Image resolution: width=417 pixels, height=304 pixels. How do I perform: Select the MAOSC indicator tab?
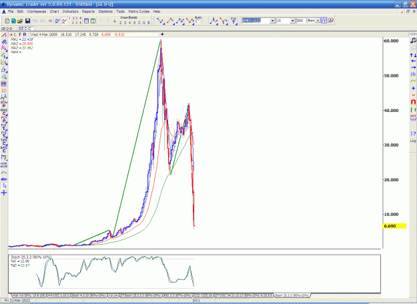(58, 295)
